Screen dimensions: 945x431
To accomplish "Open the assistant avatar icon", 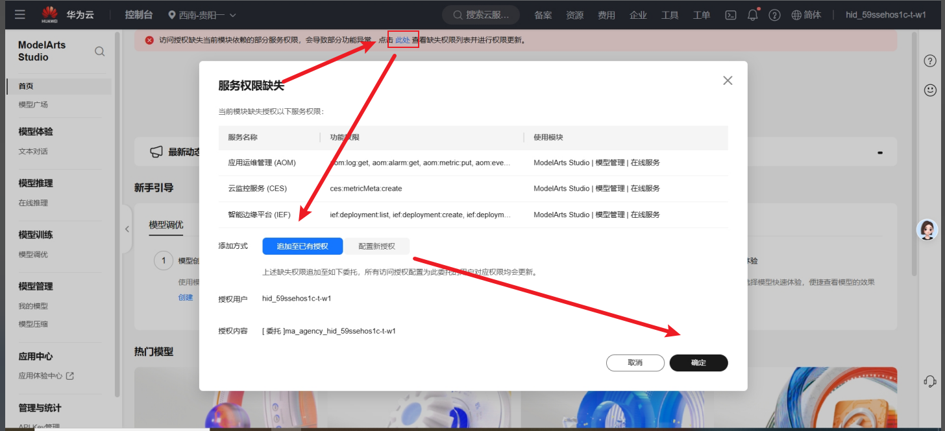I will tap(928, 229).
